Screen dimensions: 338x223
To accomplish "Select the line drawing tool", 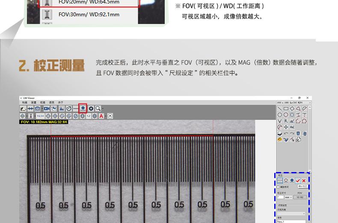I will click(280, 109).
